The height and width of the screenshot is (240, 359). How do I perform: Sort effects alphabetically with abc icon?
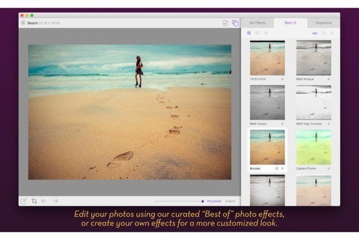pyautogui.click(x=315, y=33)
